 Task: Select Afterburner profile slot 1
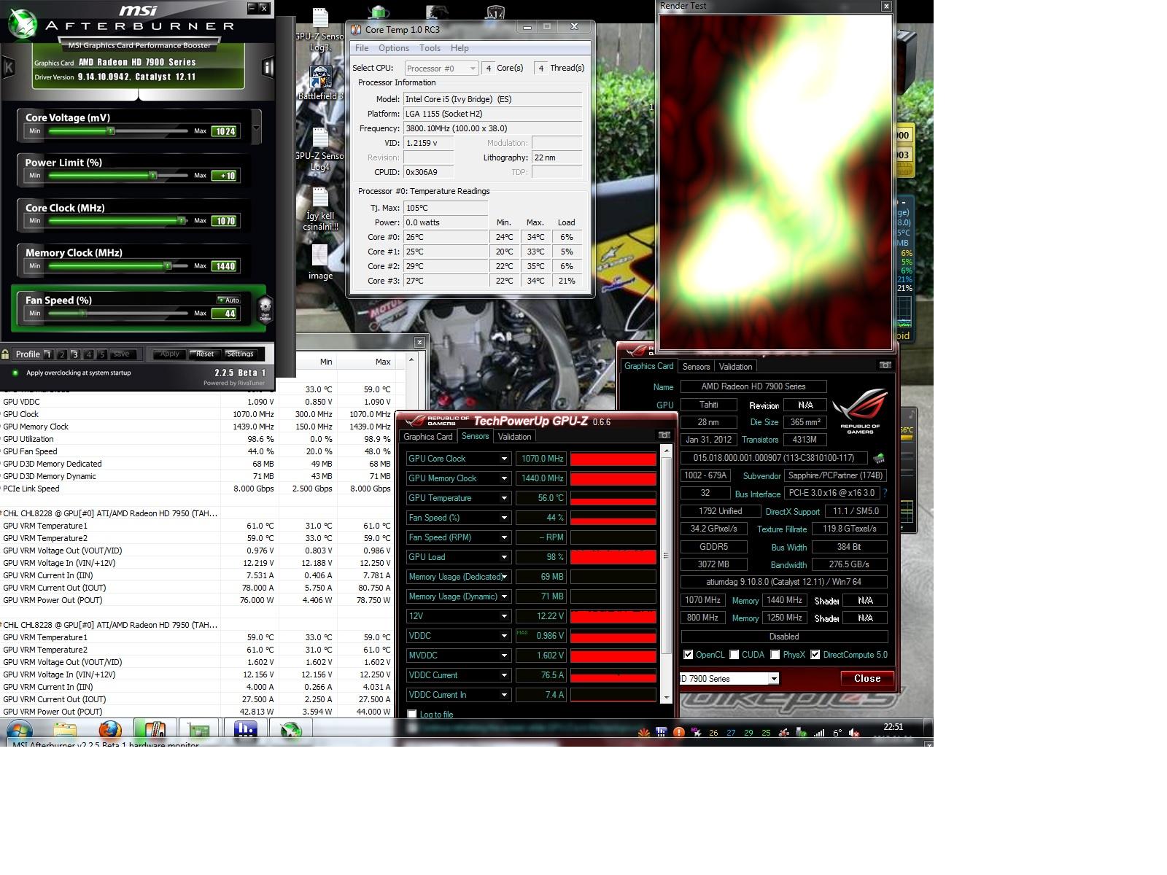[x=48, y=354]
